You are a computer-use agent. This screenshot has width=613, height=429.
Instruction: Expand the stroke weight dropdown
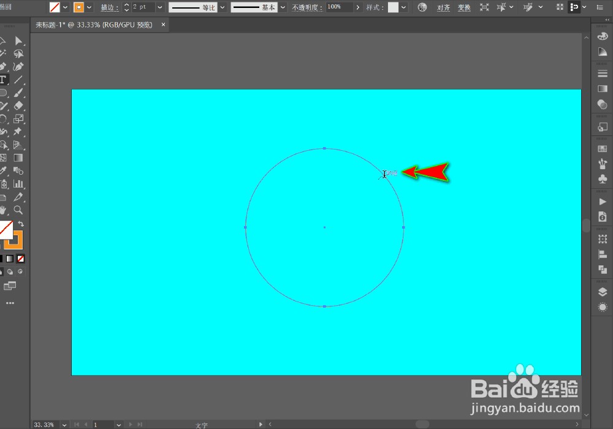click(x=159, y=7)
